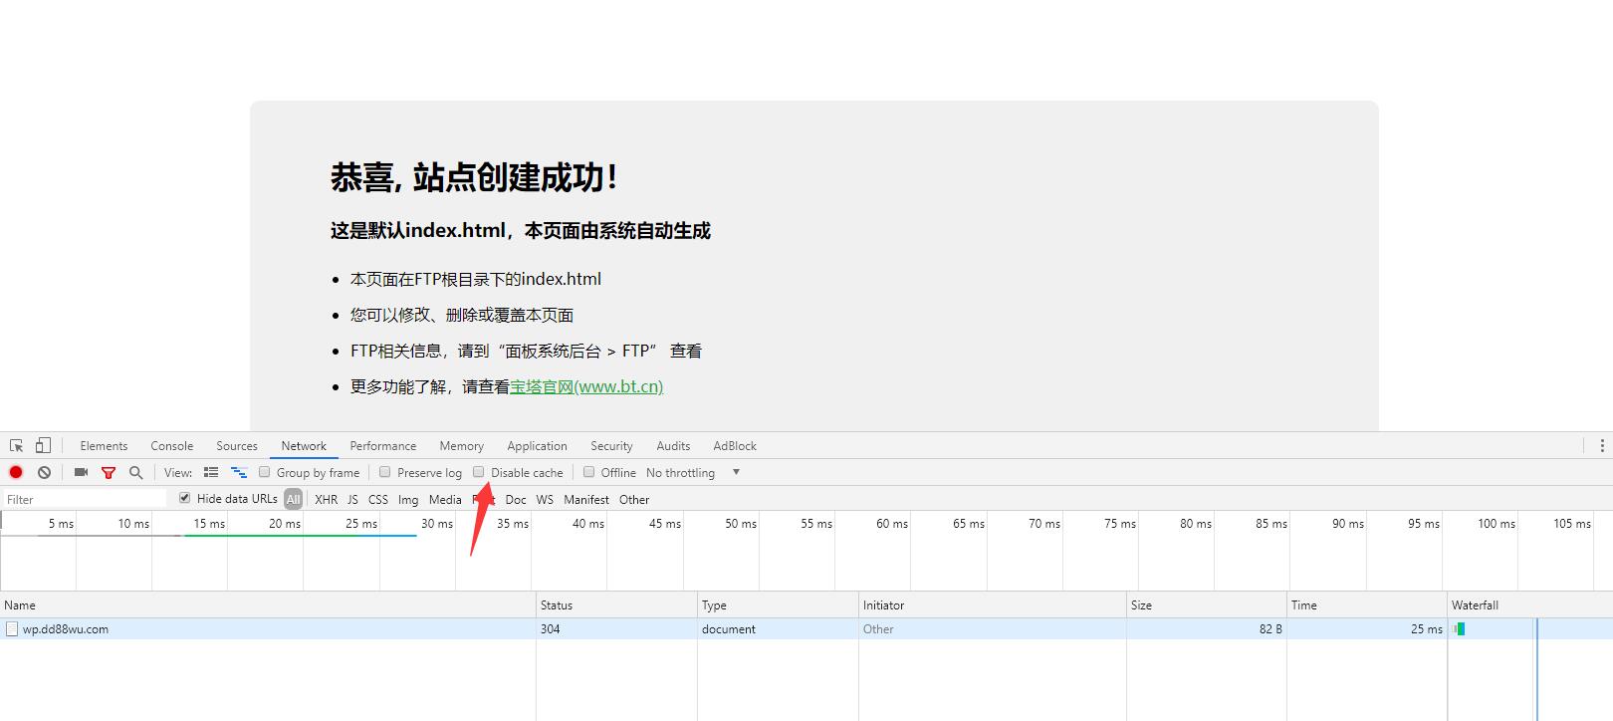Viewport: 1613px width, 721px height.
Task: Sort by the Size column header
Action: (1207, 605)
